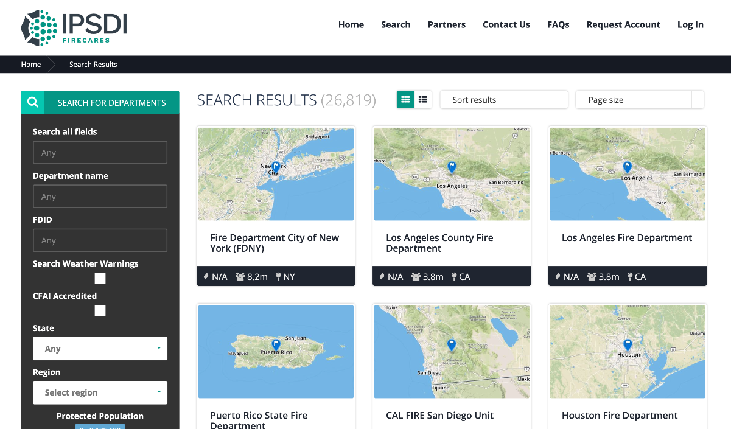Viewport: 731px width, 429px height.
Task: Click Request Account in the top navigation
Action: point(623,24)
